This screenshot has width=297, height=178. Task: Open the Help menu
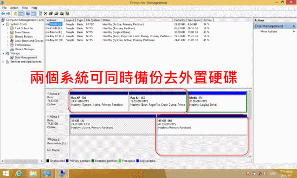click(x=34, y=8)
